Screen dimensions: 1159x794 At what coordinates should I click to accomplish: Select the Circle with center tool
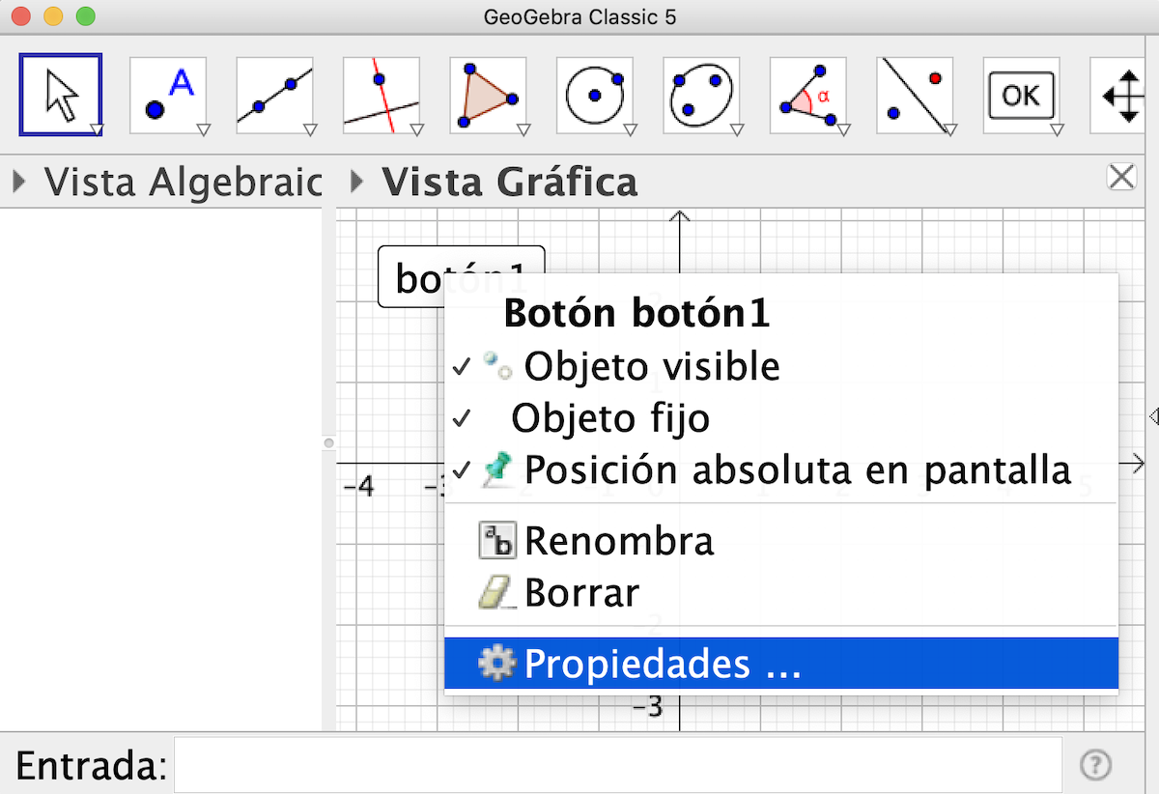pos(596,95)
